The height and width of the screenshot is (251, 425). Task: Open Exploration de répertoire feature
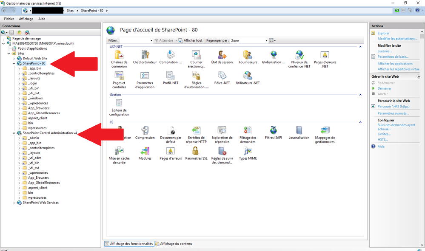point(222,135)
